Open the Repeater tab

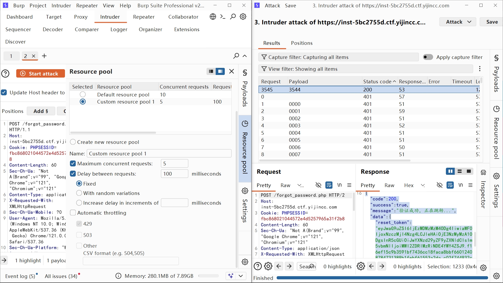coord(144,17)
